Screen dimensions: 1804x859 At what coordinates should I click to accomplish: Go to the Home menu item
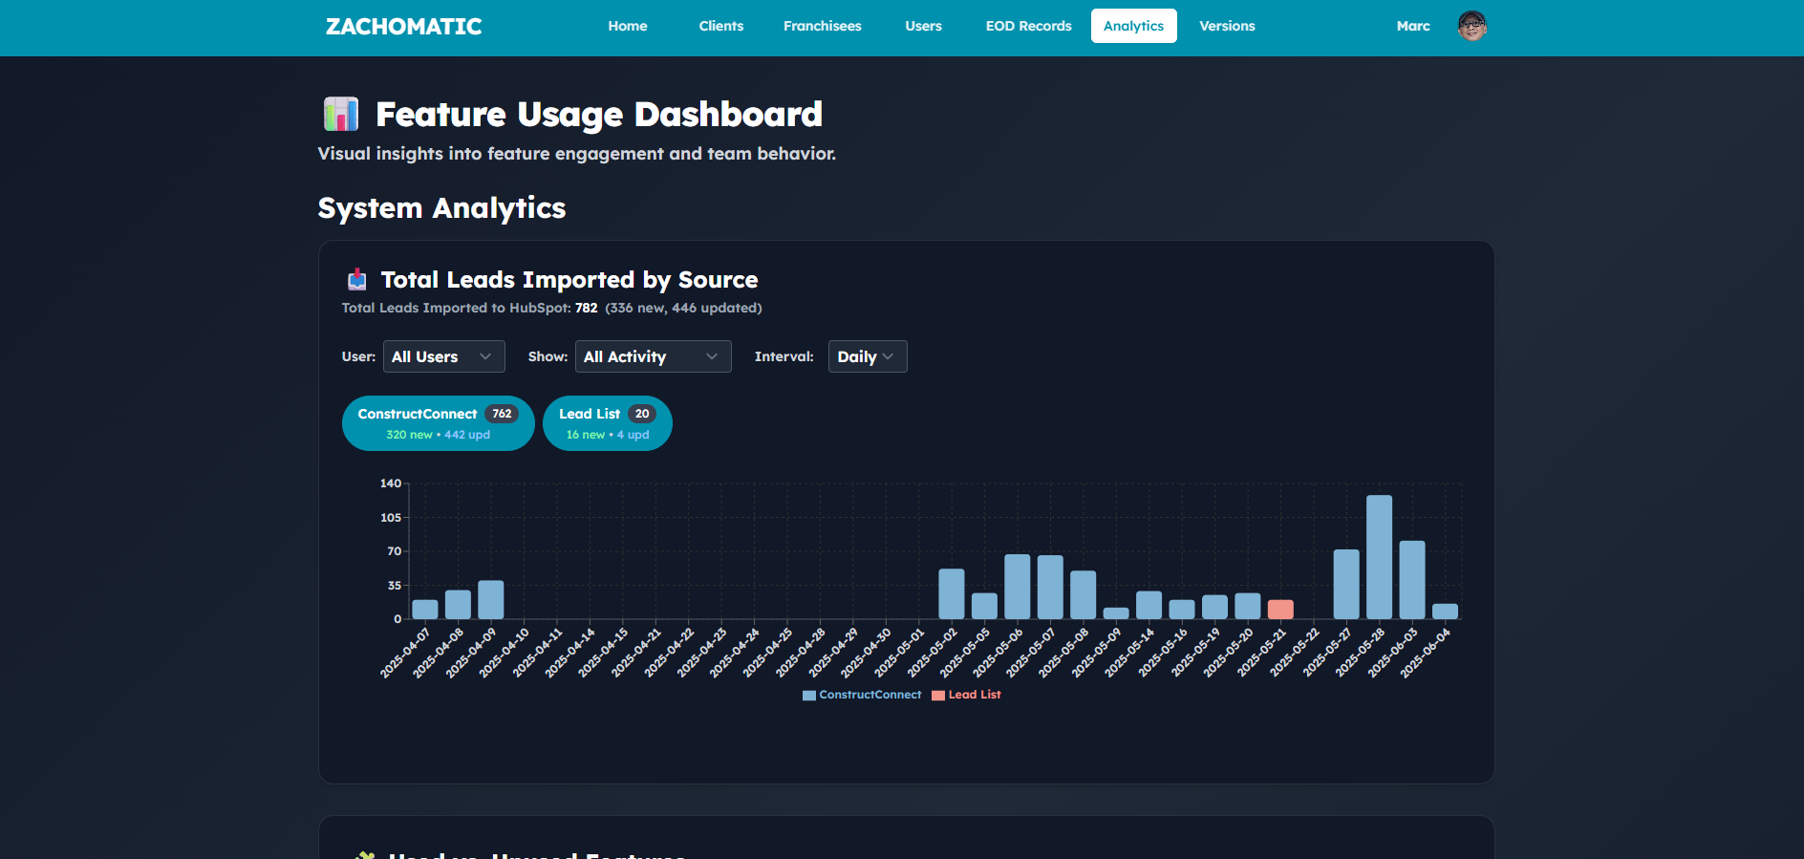pyautogui.click(x=627, y=26)
